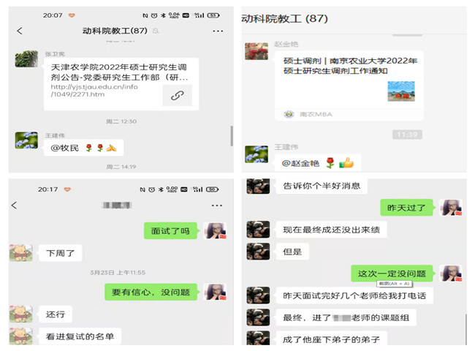Viewport: 475px width, 351px height.
Task: Open three-dot menu in the 20:17 chat
Action: pos(217,205)
